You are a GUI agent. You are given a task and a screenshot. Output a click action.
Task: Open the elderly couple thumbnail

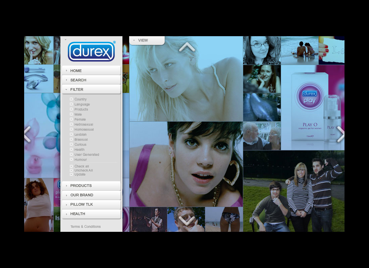[x=262, y=136]
